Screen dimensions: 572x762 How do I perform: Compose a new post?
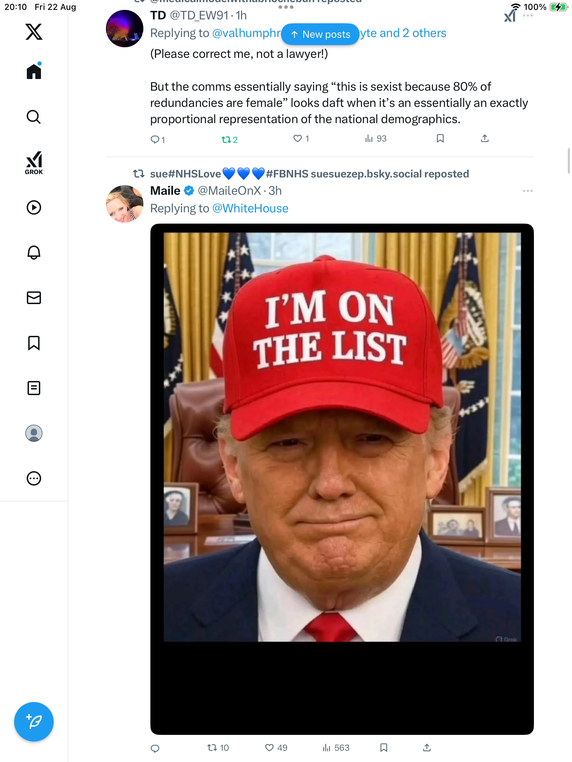[x=34, y=722]
